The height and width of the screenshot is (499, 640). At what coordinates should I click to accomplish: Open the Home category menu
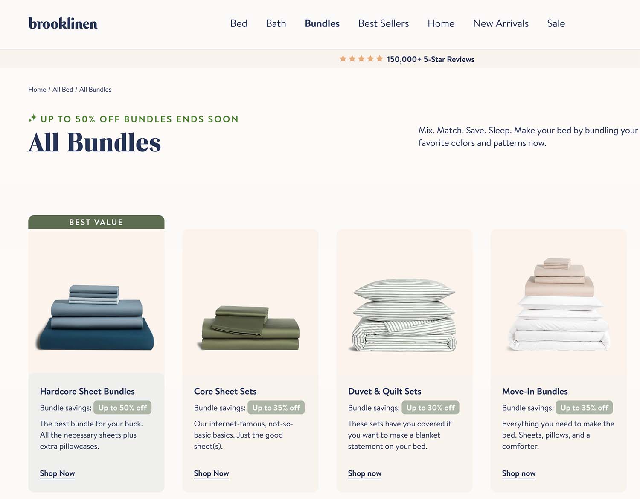tap(441, 23)
